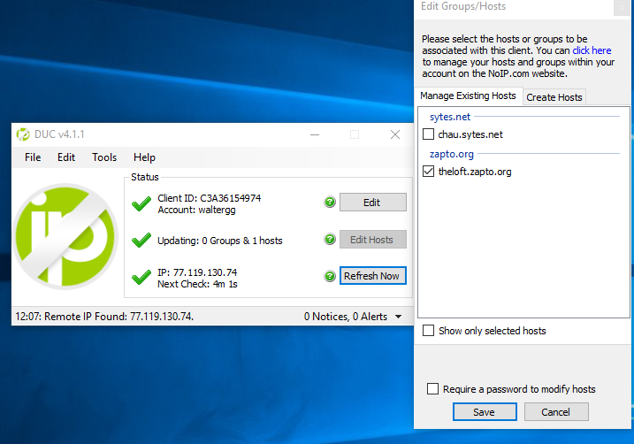Image resolution: width=634 pixels, height=444 pixels.
Task: Save the host selection
Action: click(485, 412)
